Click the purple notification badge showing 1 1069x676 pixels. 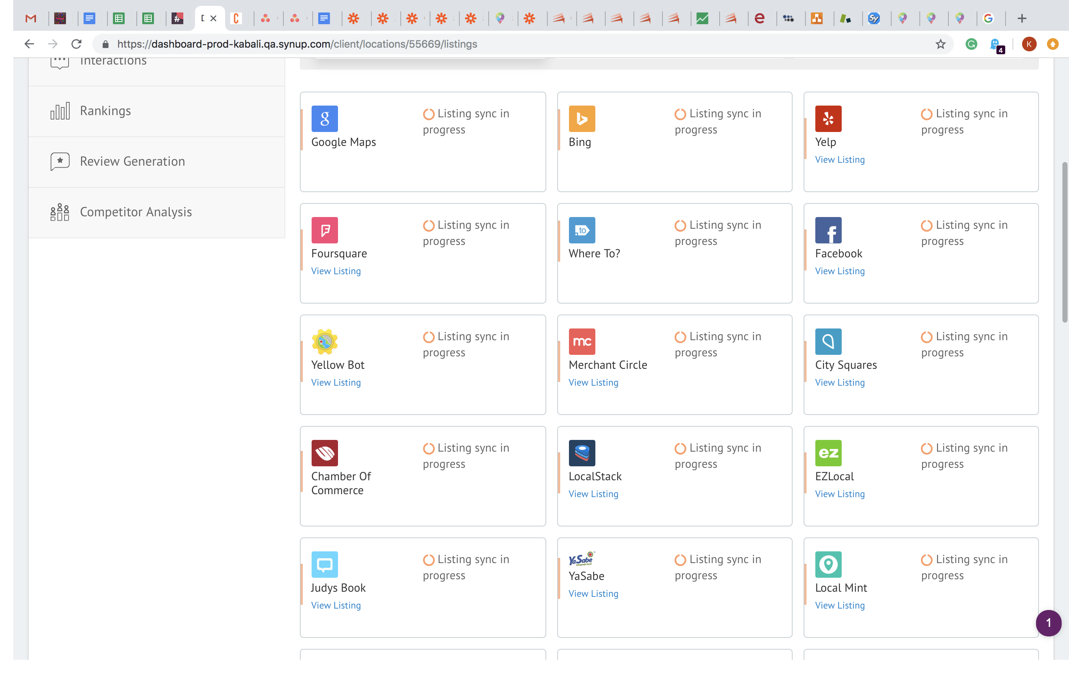(1048, 623)
